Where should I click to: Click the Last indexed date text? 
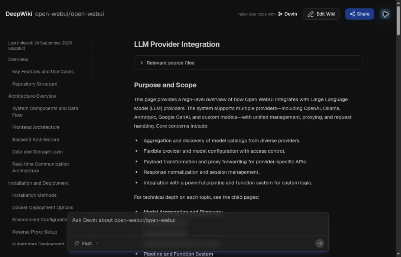pos(40,46)
